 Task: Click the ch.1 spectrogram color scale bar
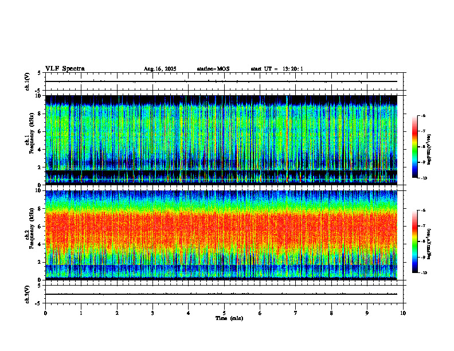[415, 147]
